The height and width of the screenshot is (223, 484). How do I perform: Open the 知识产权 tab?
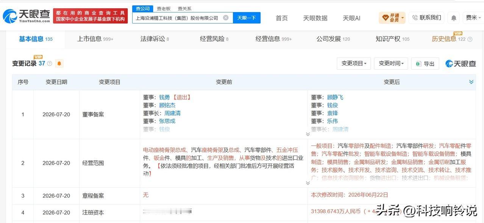[x=392, y=39]
